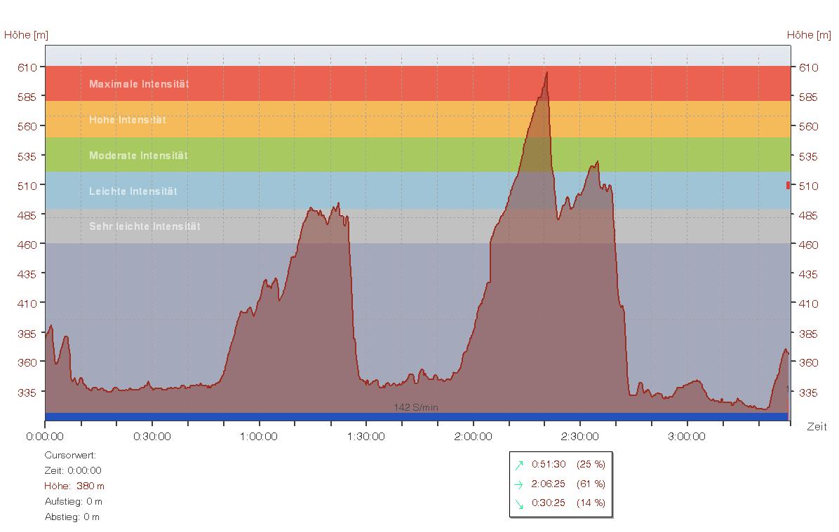The image size is (839, 532).
Task: Click the blue cadence bar under chart
Action: [x=416, y=416]
